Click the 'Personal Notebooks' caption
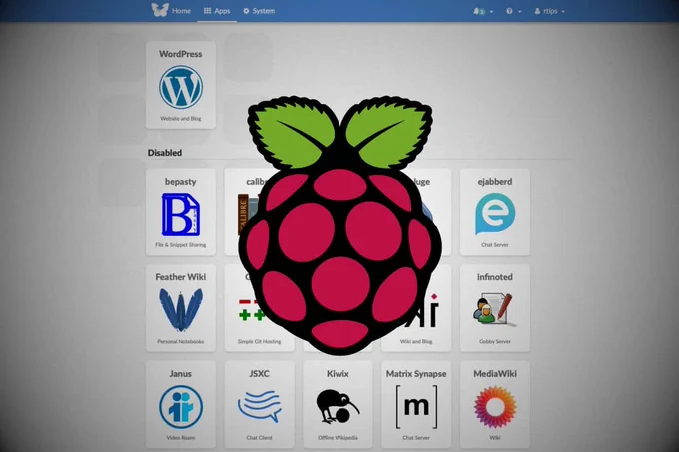679x452 pixels. click(180, 341)
